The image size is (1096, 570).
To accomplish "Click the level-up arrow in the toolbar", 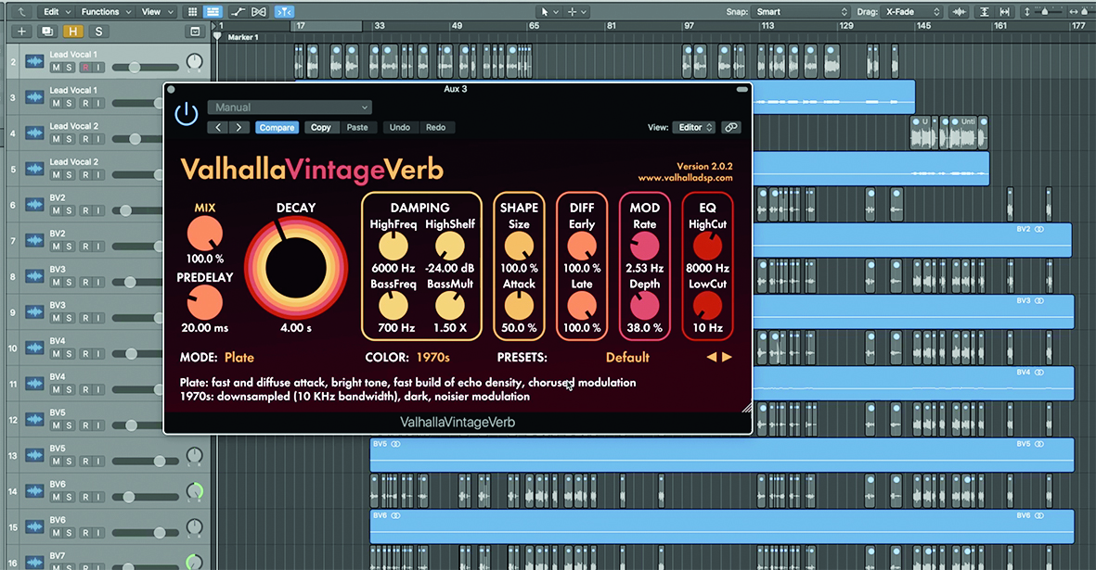I will point(21,12).
